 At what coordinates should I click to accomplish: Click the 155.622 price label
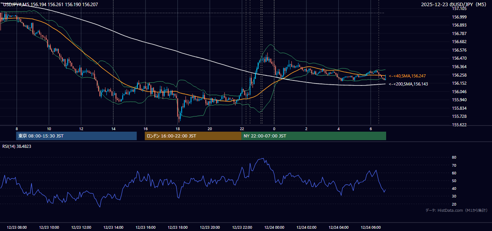pos(459,125)
